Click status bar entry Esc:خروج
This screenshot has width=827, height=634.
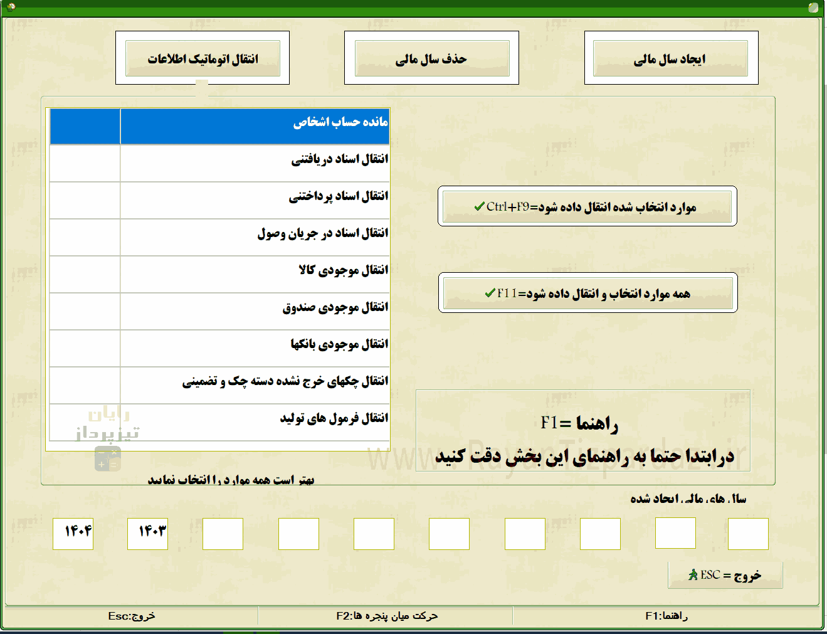tap(132, 616)
